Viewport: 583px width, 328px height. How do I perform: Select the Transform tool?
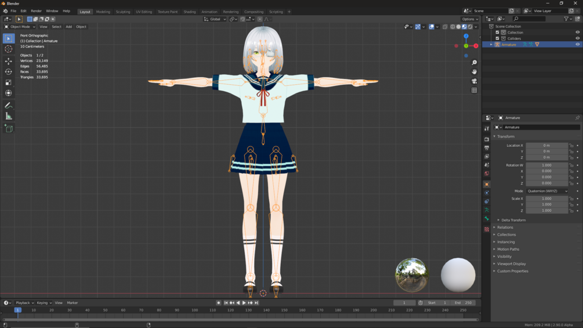(9, 93)
